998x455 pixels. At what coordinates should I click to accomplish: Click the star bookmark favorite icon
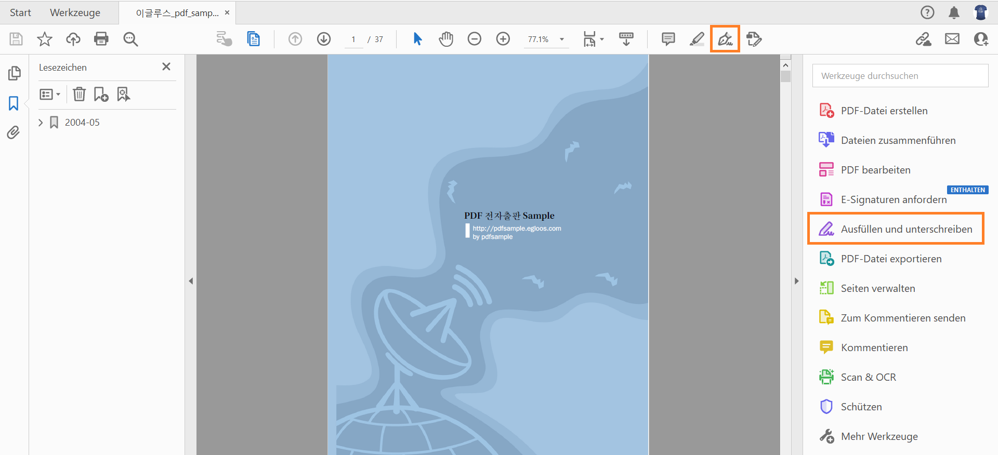tap(45, 39)
